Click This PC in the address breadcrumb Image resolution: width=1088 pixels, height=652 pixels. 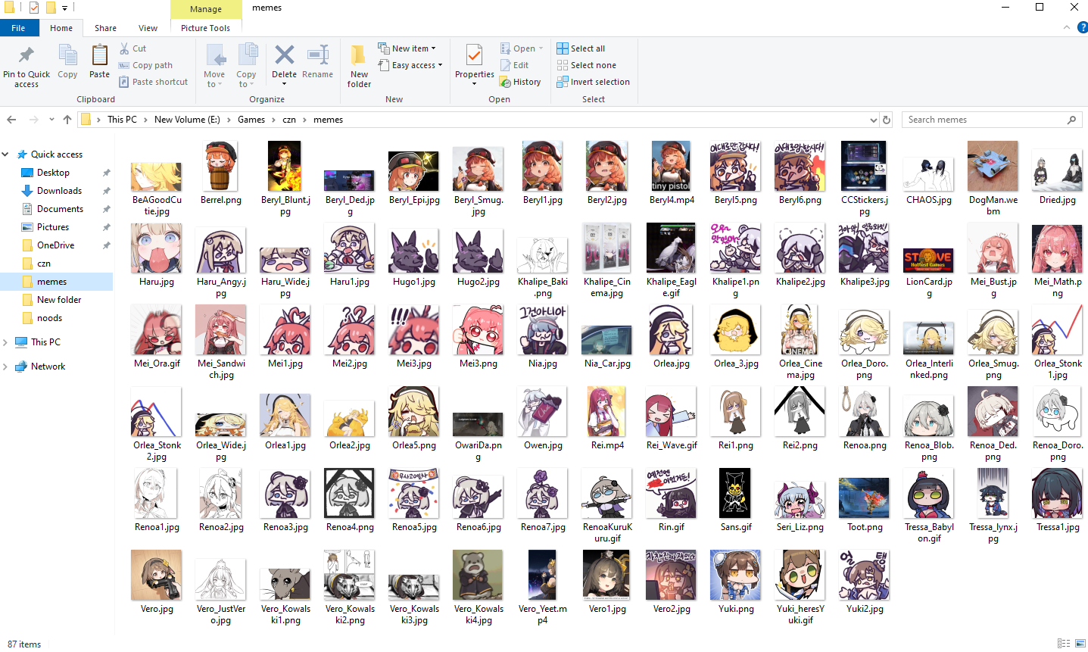coord(122,120)
